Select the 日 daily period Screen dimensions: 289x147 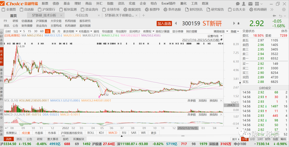[x=48, y=31]
